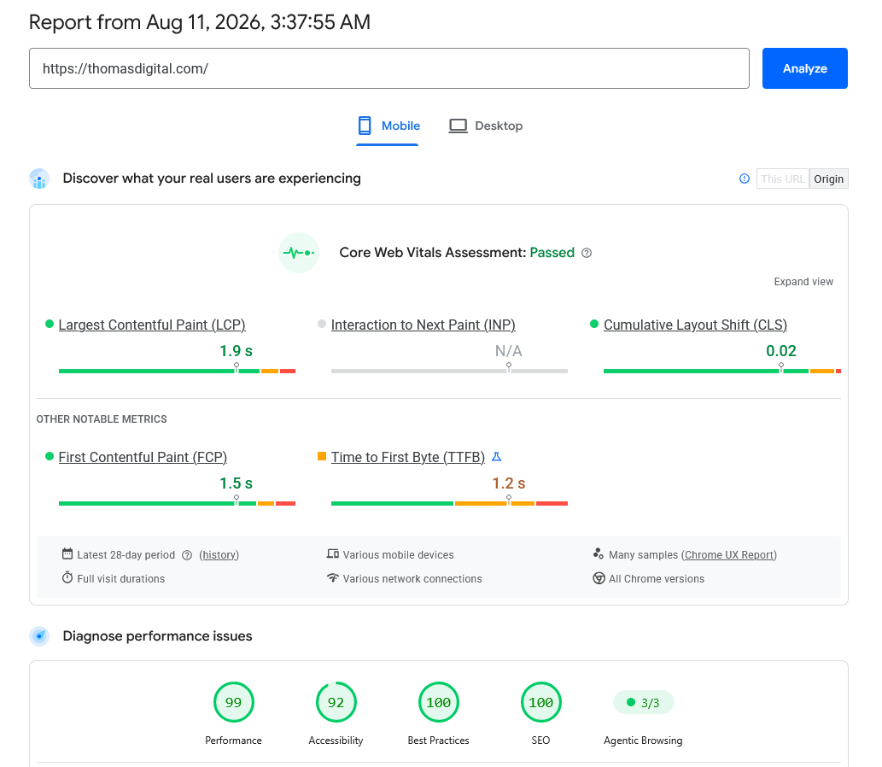Viewport: 882px width, 767px height.
Task: Open the Chrome UX Report link
Action: [x=729, y=555]
